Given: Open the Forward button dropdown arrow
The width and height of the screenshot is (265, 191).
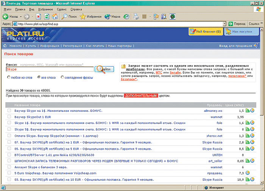Looking at the screenshot, I should click(x=33, y=17).
